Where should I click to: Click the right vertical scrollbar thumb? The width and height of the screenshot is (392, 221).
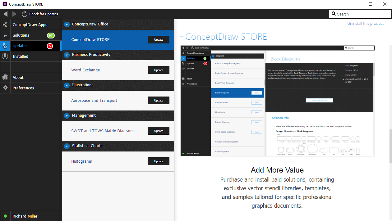click(x=390, y=147)
